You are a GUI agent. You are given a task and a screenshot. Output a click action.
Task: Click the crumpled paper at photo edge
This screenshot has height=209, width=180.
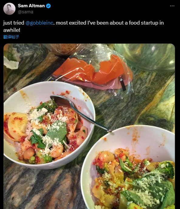click(x=11, y=63)
